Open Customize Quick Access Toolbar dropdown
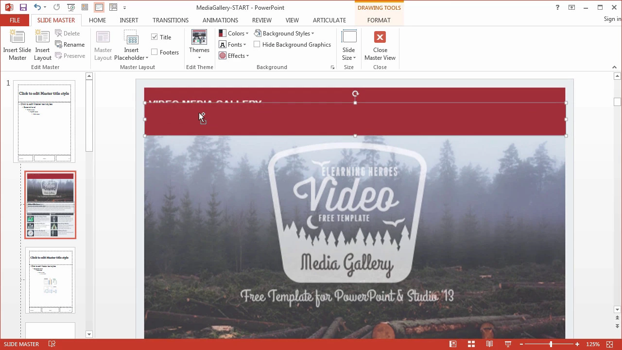The width and height of the screenshot is (622, 350). 125,8
